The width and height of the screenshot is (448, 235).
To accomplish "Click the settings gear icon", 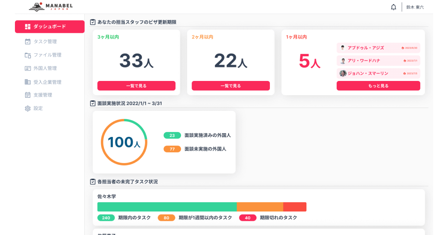I will click(28, 109).
